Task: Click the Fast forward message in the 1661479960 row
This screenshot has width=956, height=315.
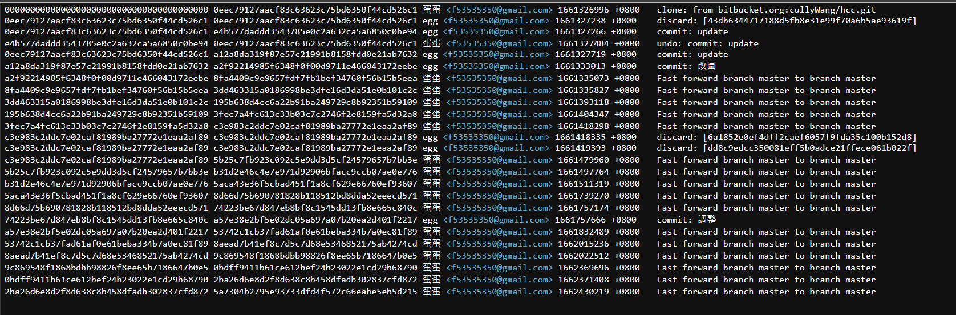Action: [766, 160]
